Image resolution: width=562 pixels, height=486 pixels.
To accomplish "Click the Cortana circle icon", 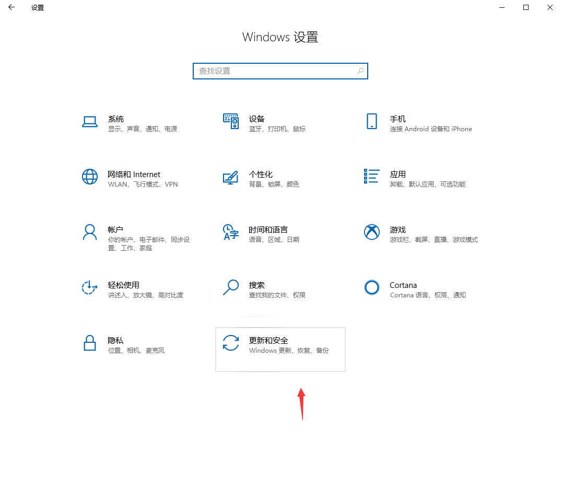I will [x=372, y=287].
